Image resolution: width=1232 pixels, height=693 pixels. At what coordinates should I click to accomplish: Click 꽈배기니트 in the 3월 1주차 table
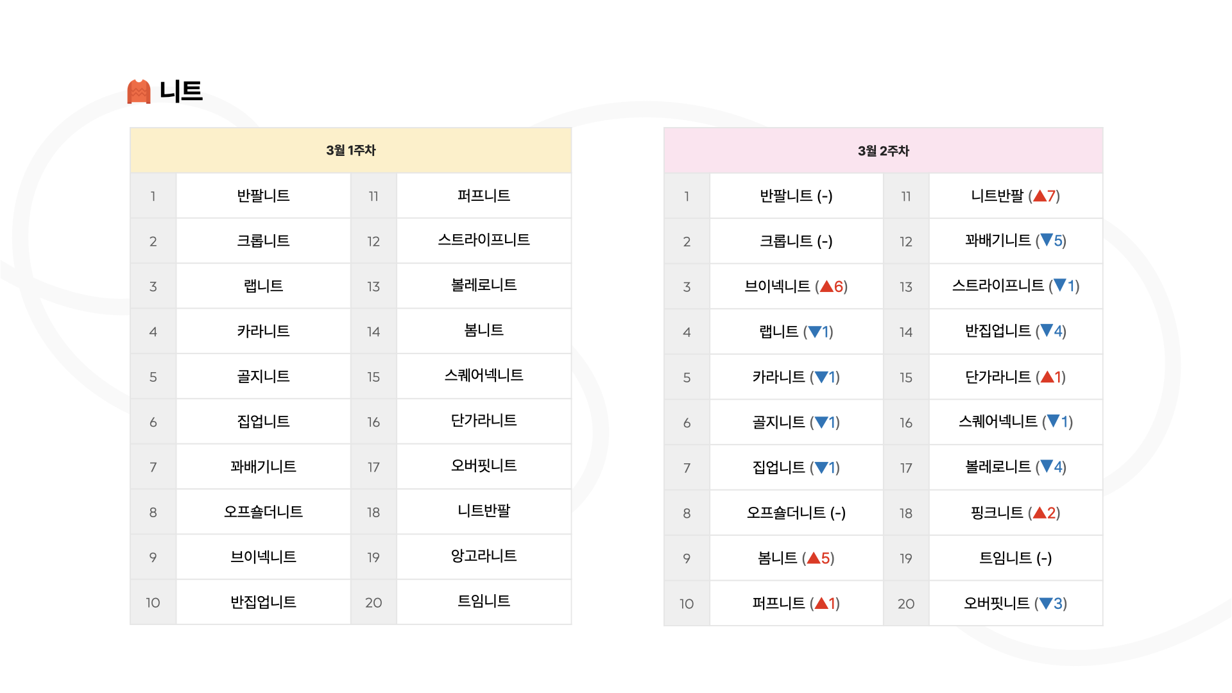coord(263,466)
